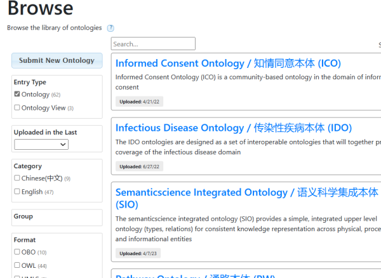Click the Browse page heading
The image size is (381, 278).
pos(40,9)
